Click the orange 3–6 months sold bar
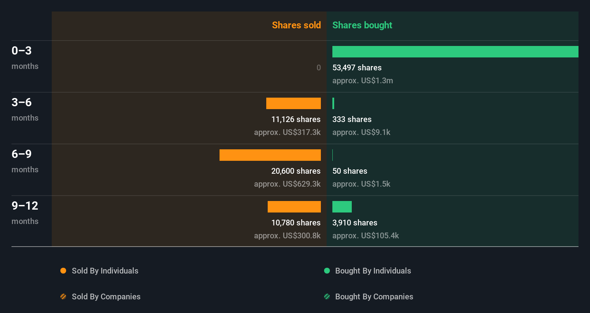Image resolution: width=590 pixels, height=313 pixels. click(294, 103)
